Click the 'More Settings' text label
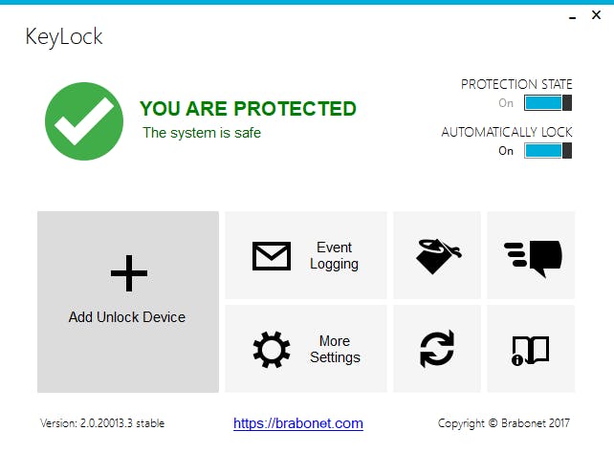Image resolution: width=614 pixels, height=474 pixels. tap(335, 350)
